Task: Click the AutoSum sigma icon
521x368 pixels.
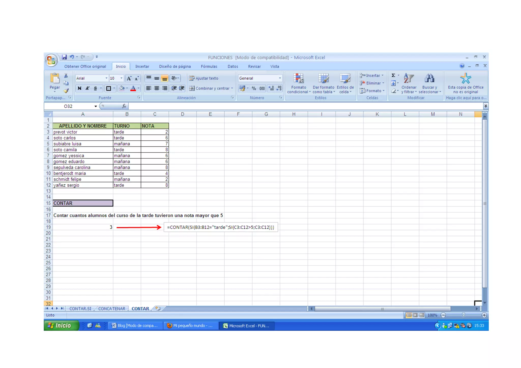Action: tap(393, 76)
